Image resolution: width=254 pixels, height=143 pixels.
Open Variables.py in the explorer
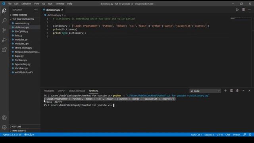click(21, 68)
